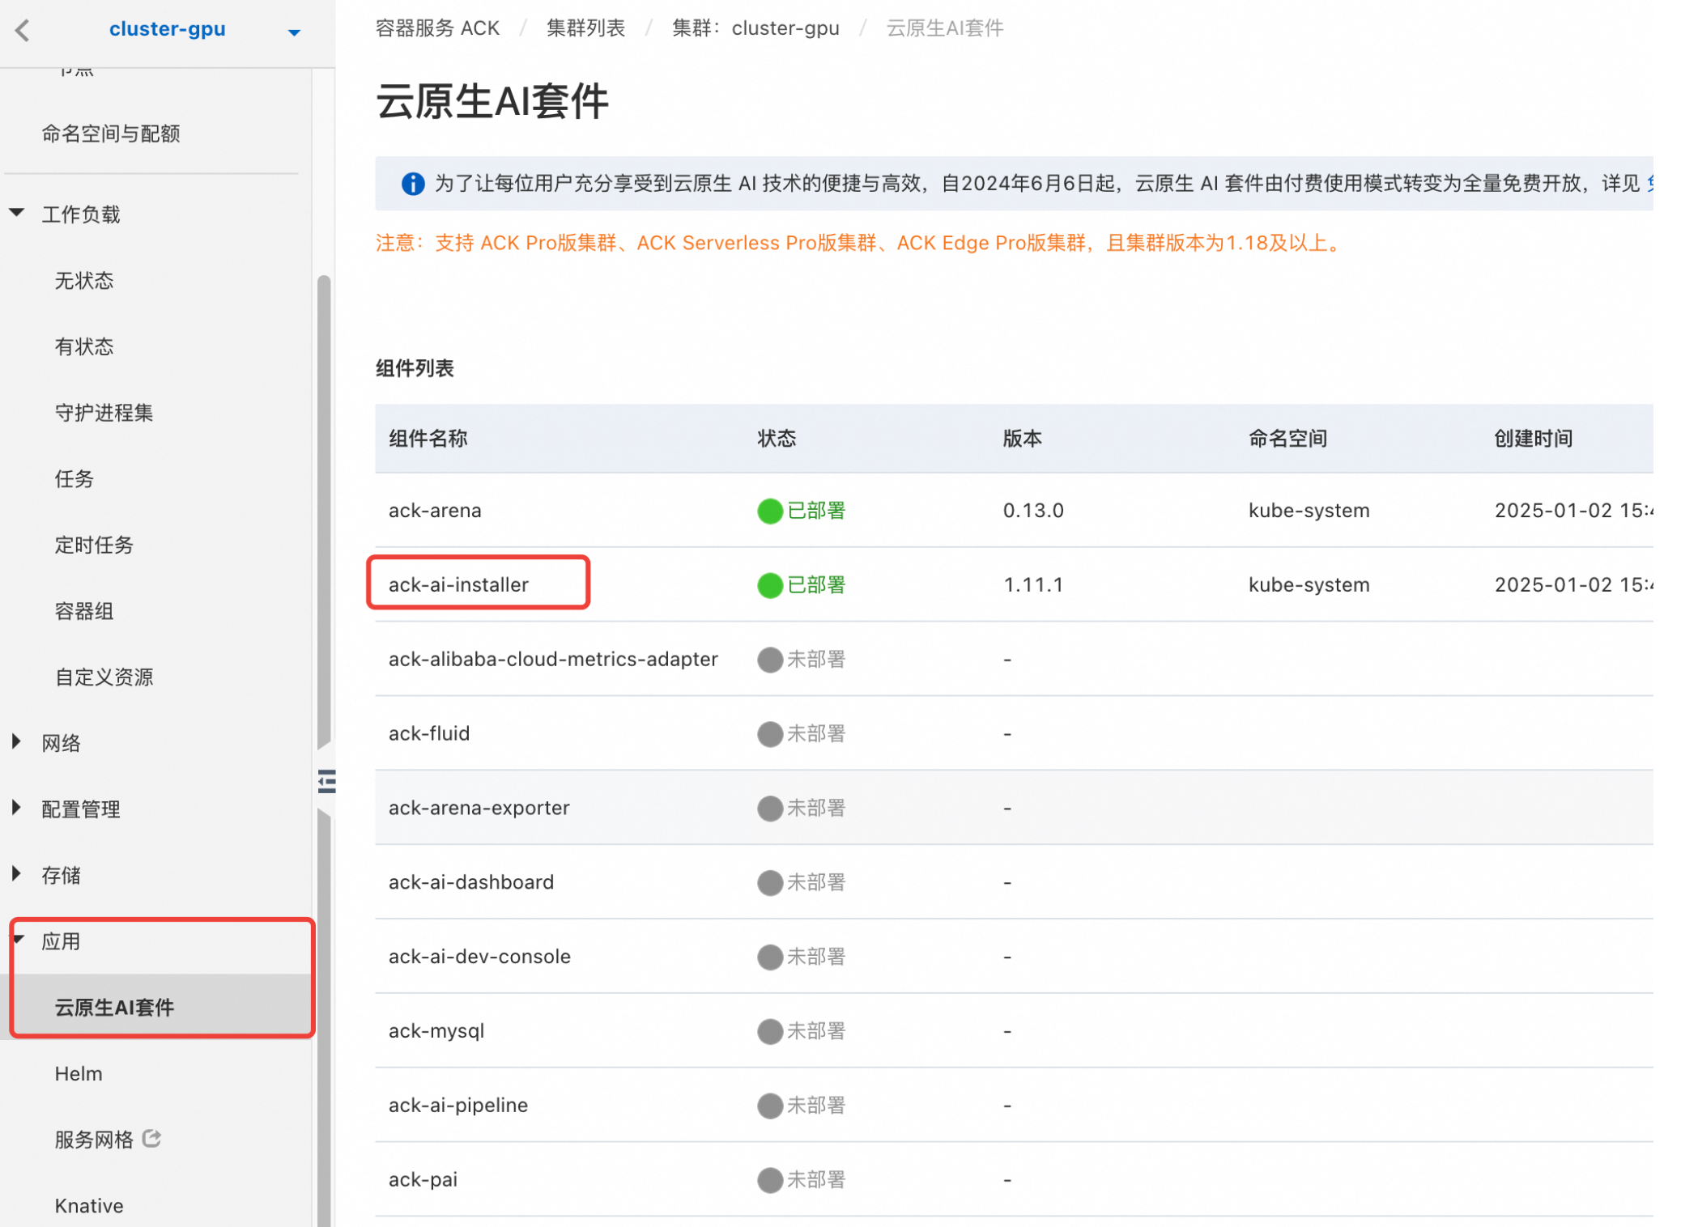Viewport: 1681px width, 1227px height.
Task: Click the green status dot for ack-arena
Action: pos(769,511)
